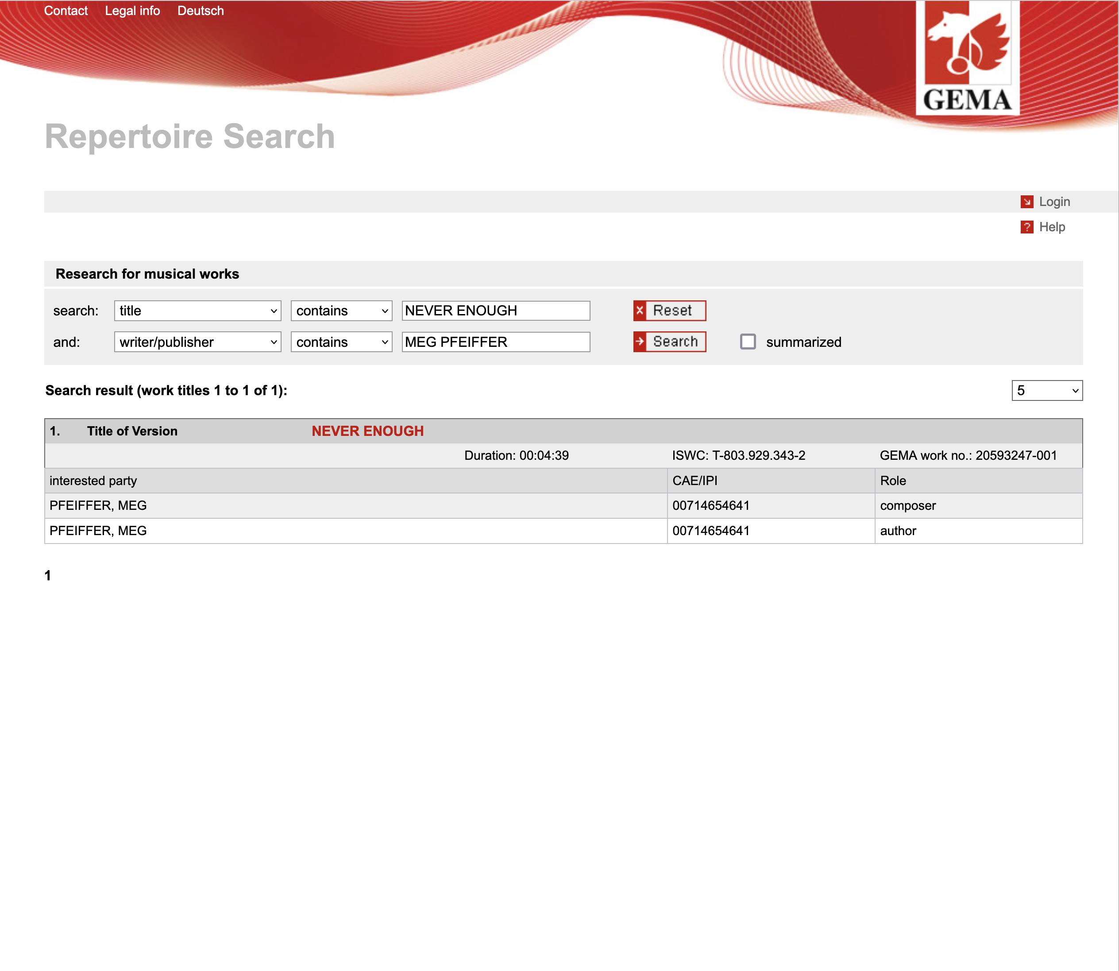1119x971 pixels.
Task: Expand the first contains operator dropdown
Action: click(x=341, y=311)
